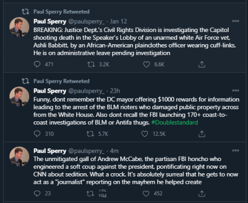Retweet the Justice Dept. Civil Rights tweet
The width and height of the screenshot is (248, 203).
click(x=91, y=65)
